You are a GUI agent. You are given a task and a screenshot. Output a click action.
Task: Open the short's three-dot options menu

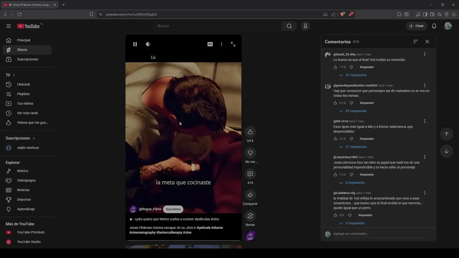(222, 44)
